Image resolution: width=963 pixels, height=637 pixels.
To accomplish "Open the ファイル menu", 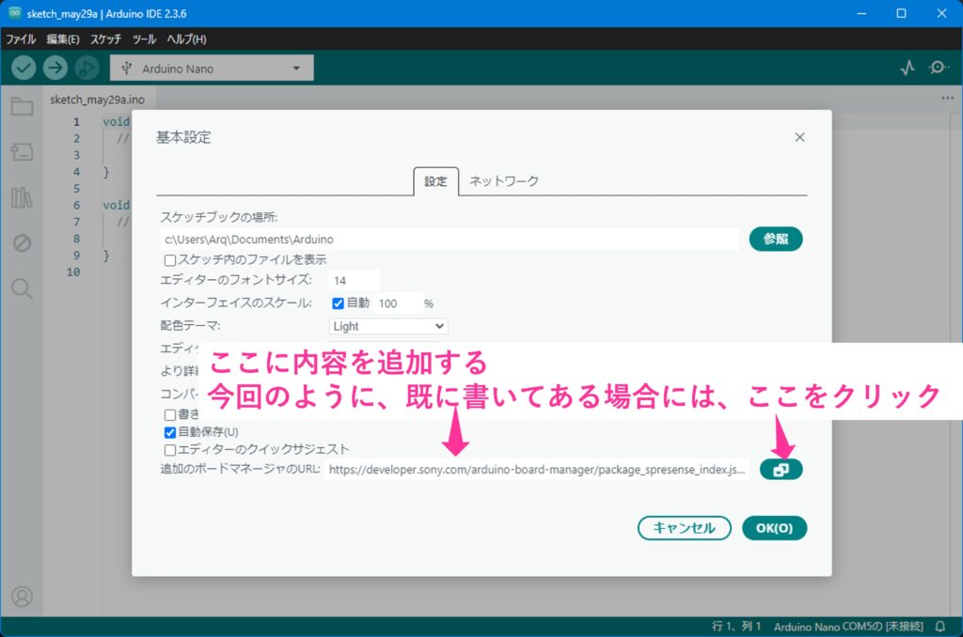I will [x=21, y=39].
